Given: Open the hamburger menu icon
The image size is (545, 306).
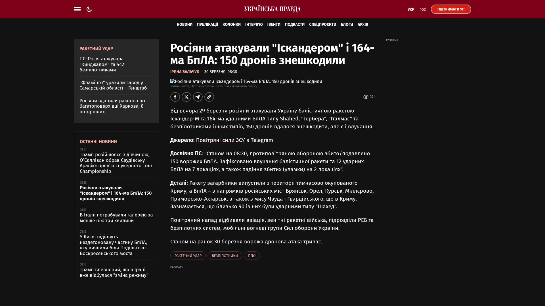Looking at the screenshot, I should pos(77,9).
